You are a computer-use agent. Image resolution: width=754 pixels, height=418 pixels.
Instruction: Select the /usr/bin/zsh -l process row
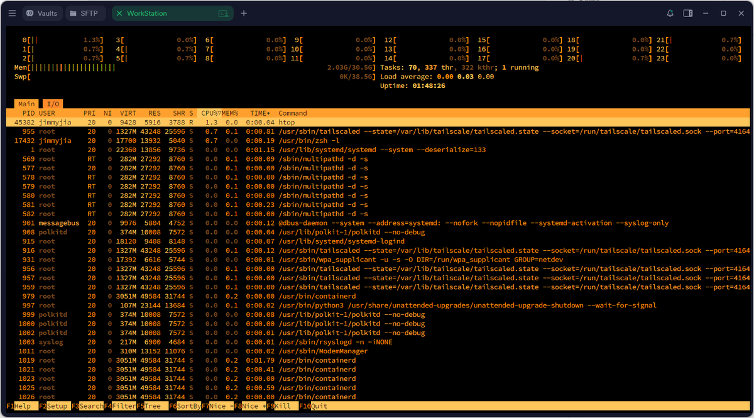pyautogui.click(x=378, y=141)
